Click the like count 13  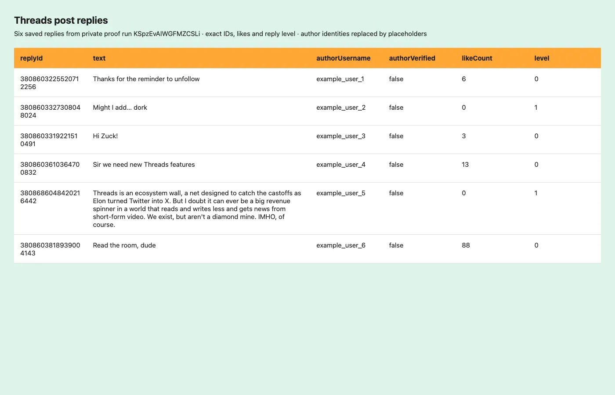(x=465, y=165)
